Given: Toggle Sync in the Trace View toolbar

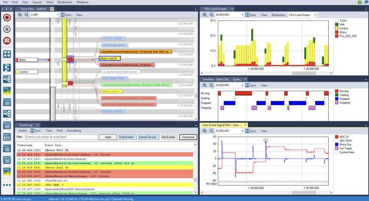Looking at the screenshot, I should click(66, 15).
